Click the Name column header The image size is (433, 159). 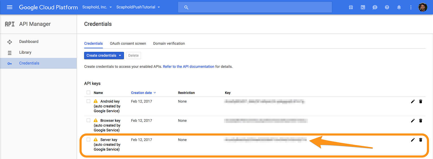coord(98,93)
